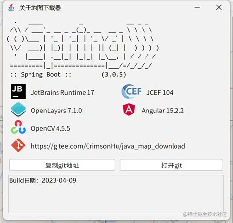Click the JetBrains JB logo icon
Image resolution: width=233 pixels, height=223 pixels.
pos(18,92)
